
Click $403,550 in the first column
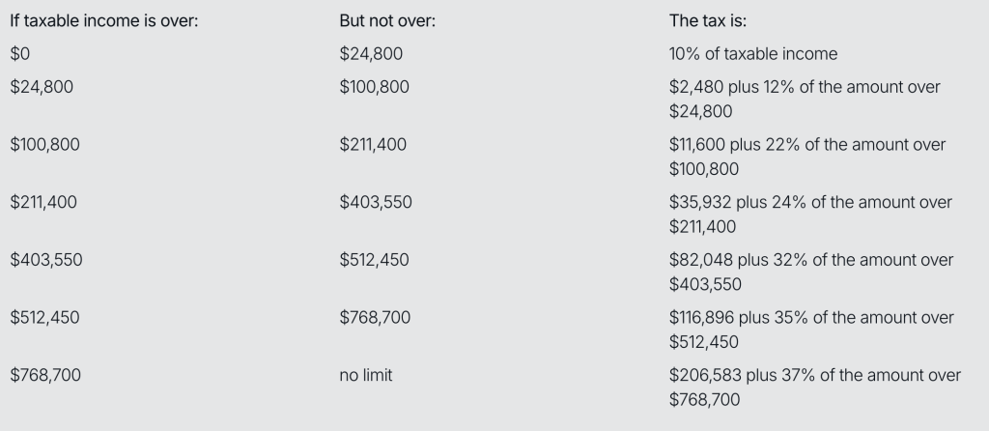click(46, 259)
